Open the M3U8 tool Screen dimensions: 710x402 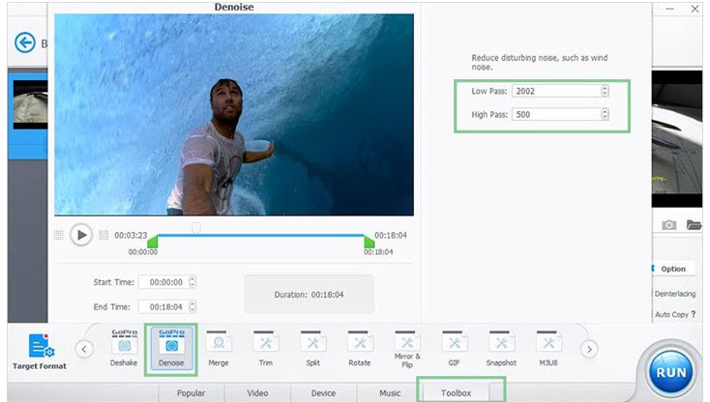tap(548, 348)
